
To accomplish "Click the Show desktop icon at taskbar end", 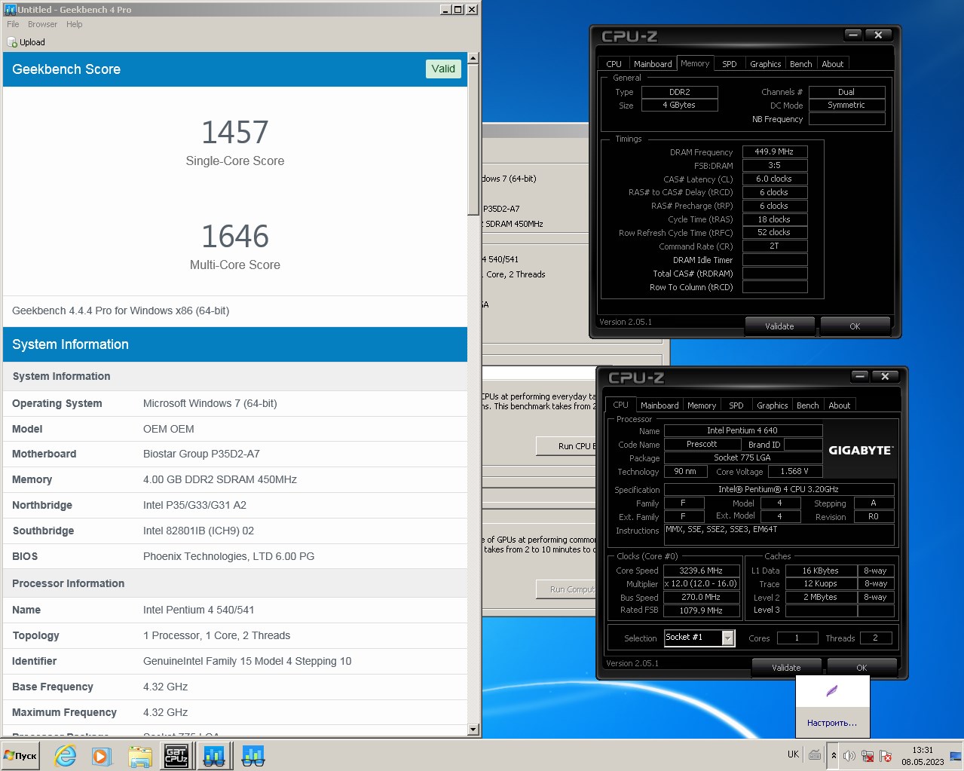I will [956, 755].
